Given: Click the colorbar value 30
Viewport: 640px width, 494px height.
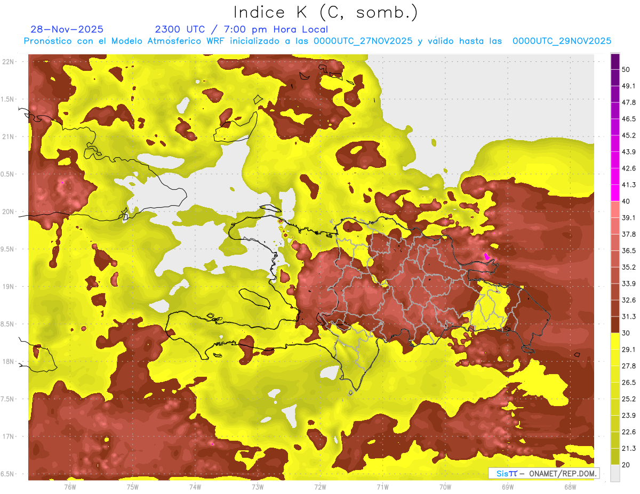Looking at the screenshot, I should click(x=626, y=334).
